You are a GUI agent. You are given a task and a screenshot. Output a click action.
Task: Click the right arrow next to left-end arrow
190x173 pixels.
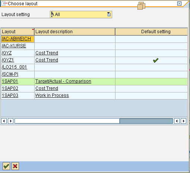click(10, 121)
